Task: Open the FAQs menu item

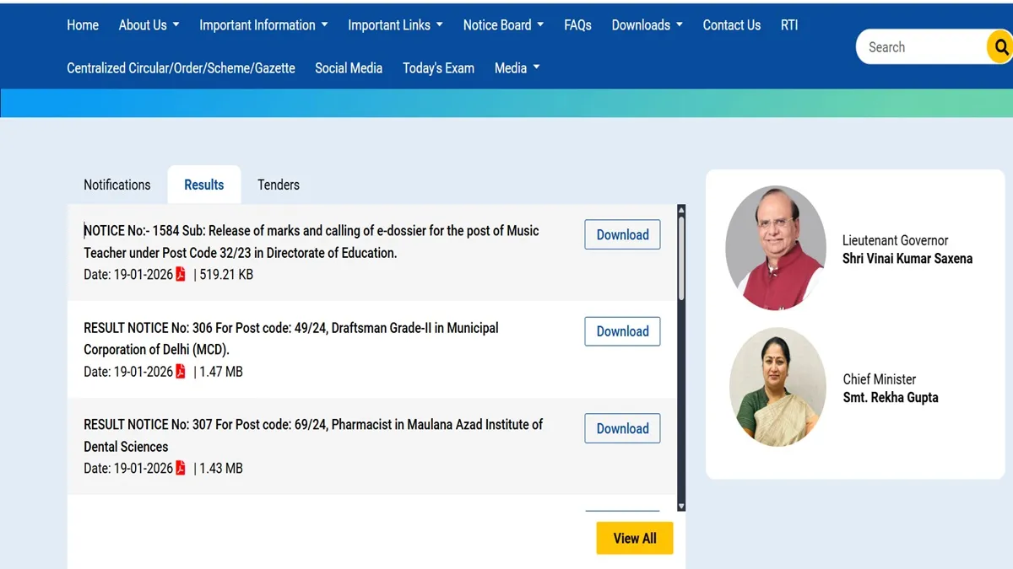Action: click(x=577, y=25)
